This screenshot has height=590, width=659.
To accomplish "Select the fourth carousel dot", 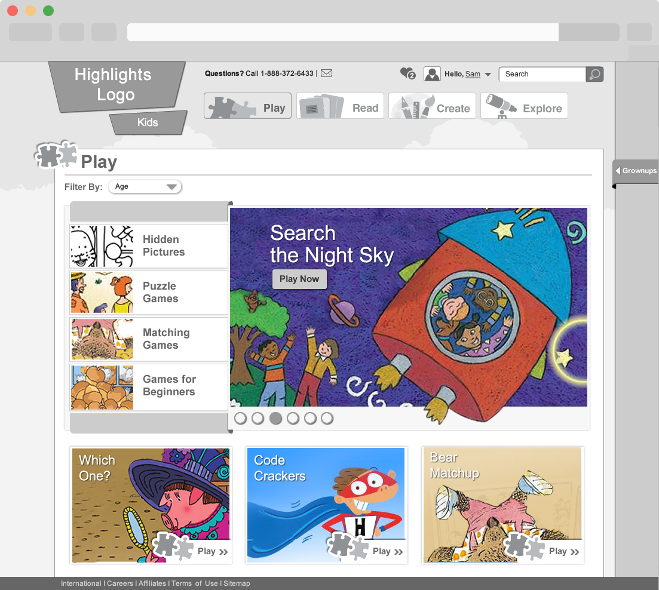I will coord(293,418).
